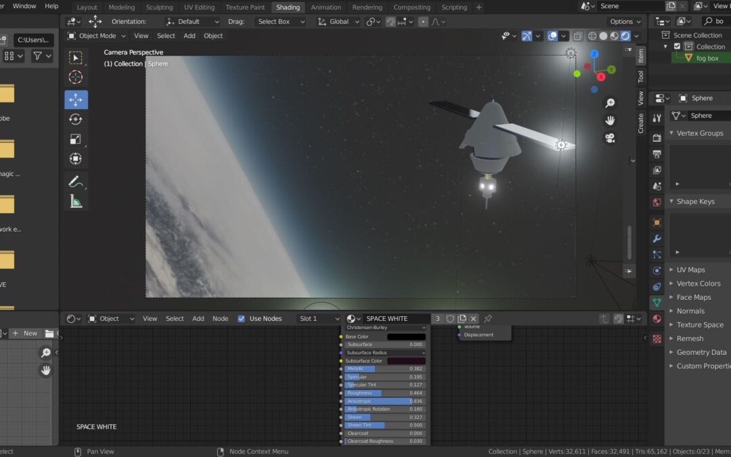The image size is (731, 457).
Task: Open the Object Mode dropdown
Action: click(97, 36)
